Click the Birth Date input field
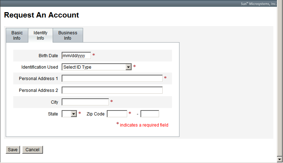This screenshot has height=163, width=283. coord(76,55)
